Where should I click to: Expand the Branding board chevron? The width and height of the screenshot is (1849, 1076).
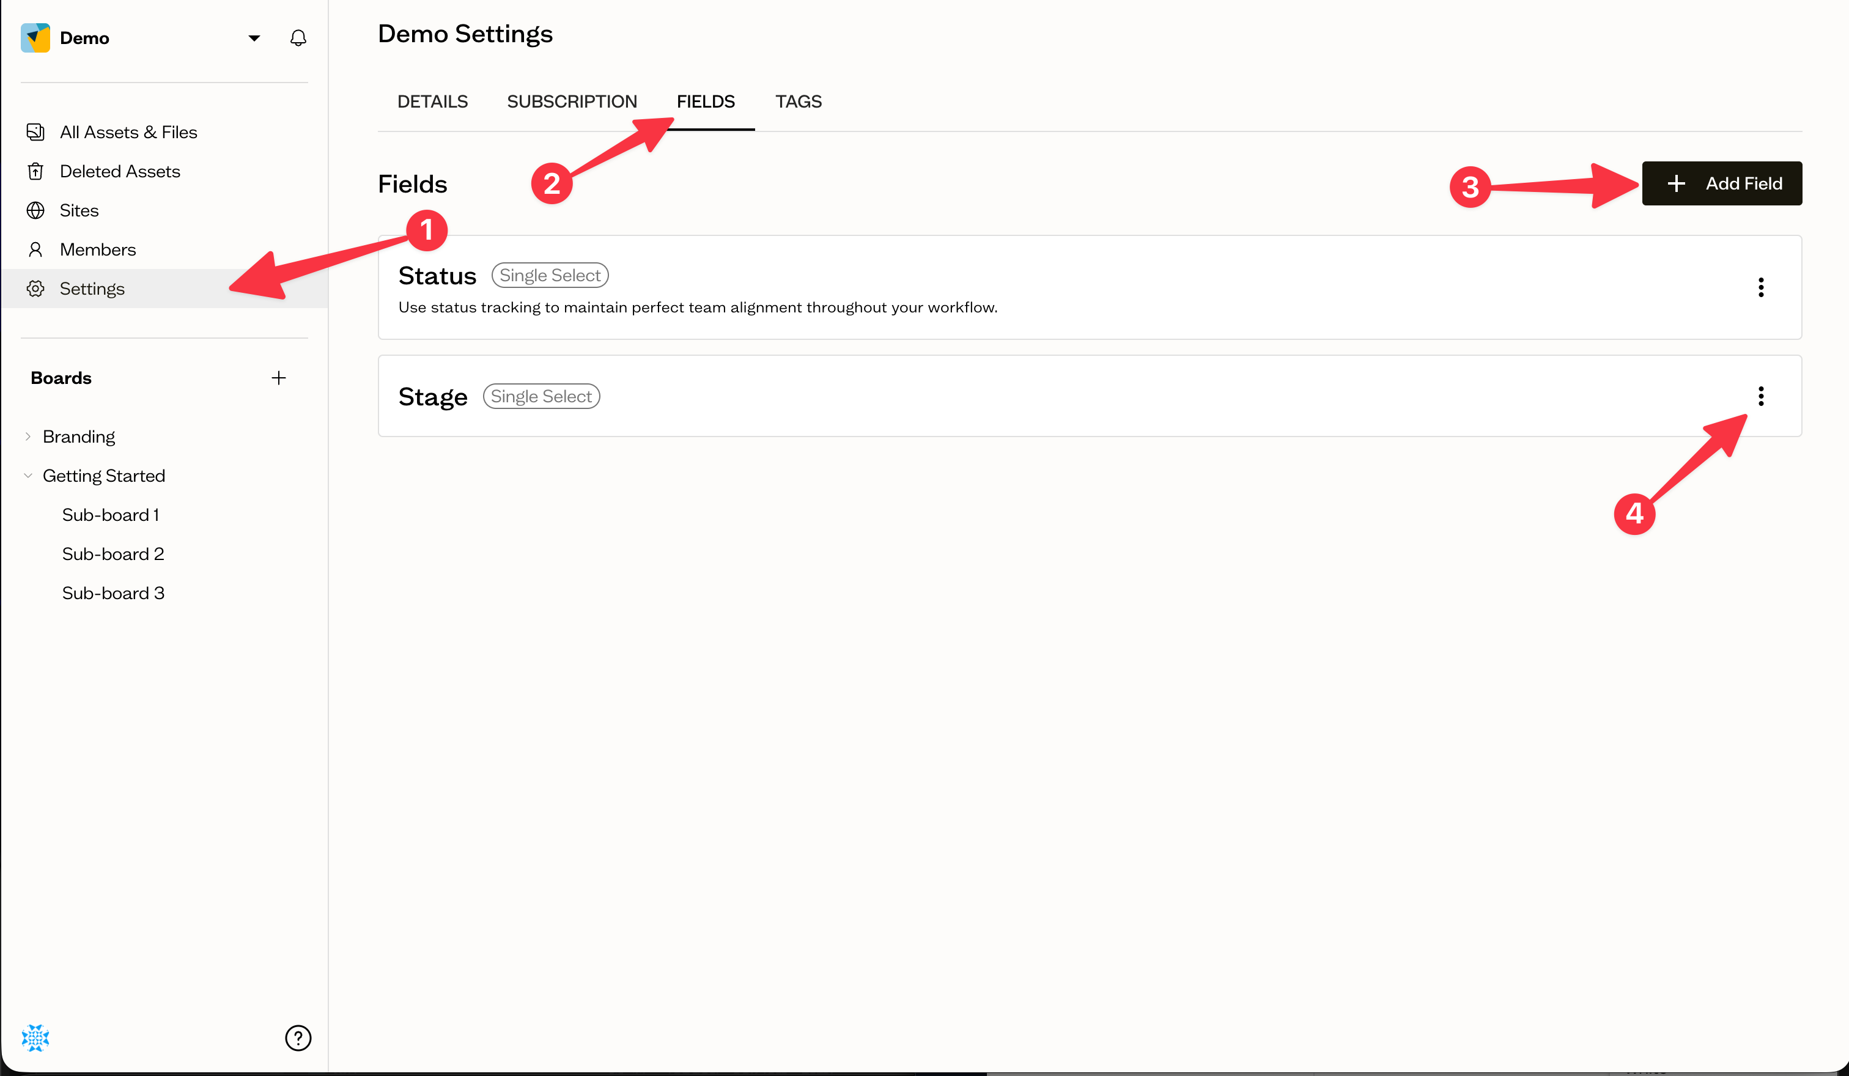[28, 437]
